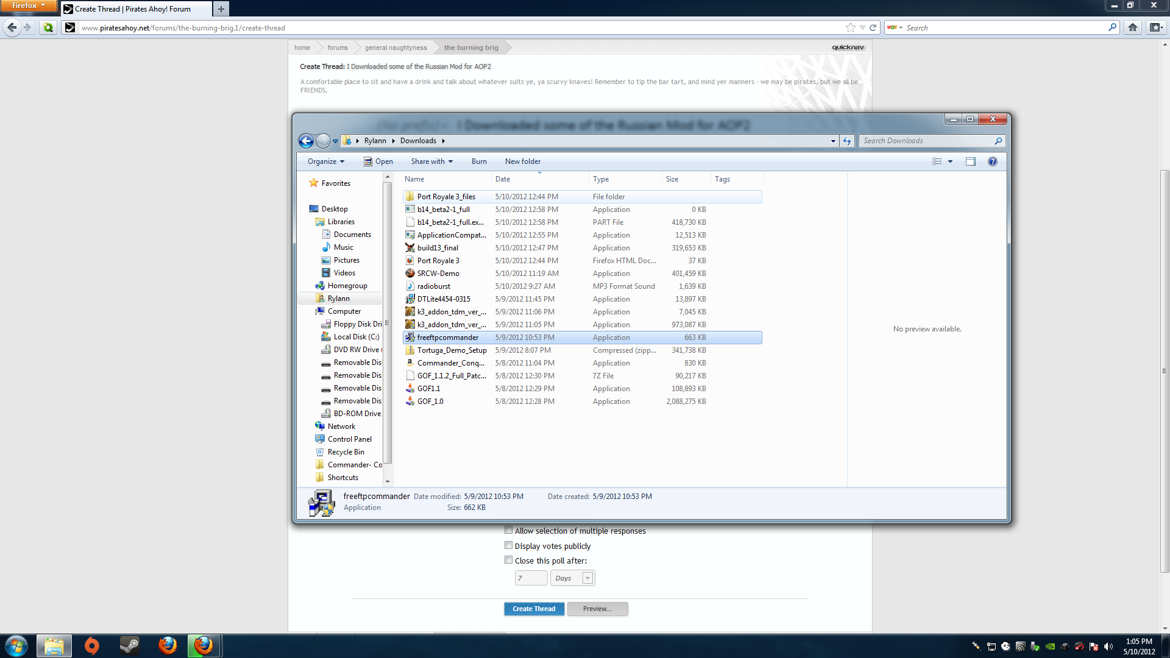The image size is (1170, 658).
Task: Select the radioburst MP3 icon
Action: tap(410, 286)
